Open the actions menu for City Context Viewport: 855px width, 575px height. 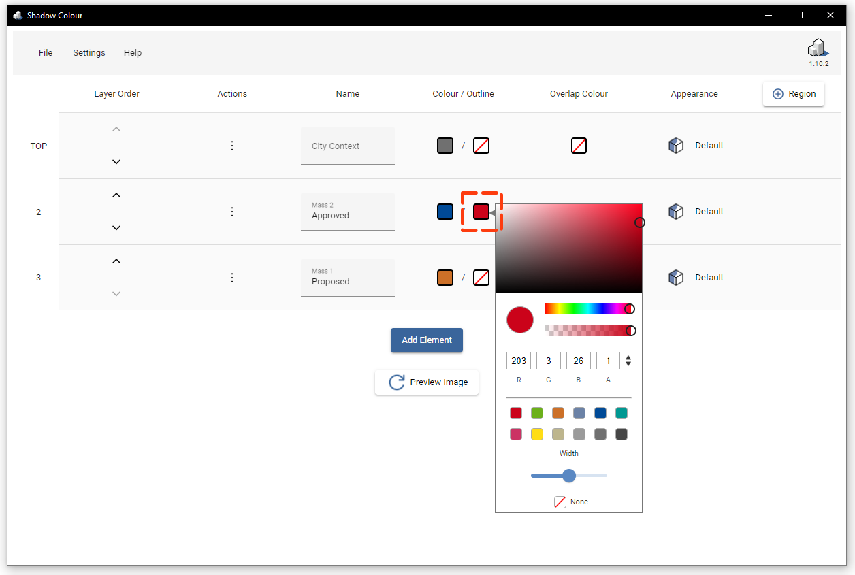point(232,145)
